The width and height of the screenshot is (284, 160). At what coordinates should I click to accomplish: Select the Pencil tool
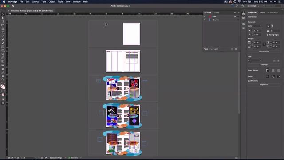point(3,43)
